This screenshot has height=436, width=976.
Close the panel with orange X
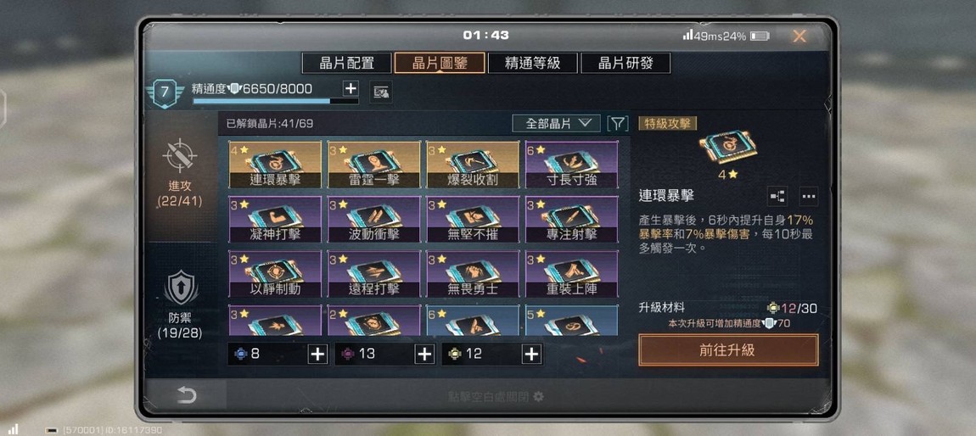(799, 36)
